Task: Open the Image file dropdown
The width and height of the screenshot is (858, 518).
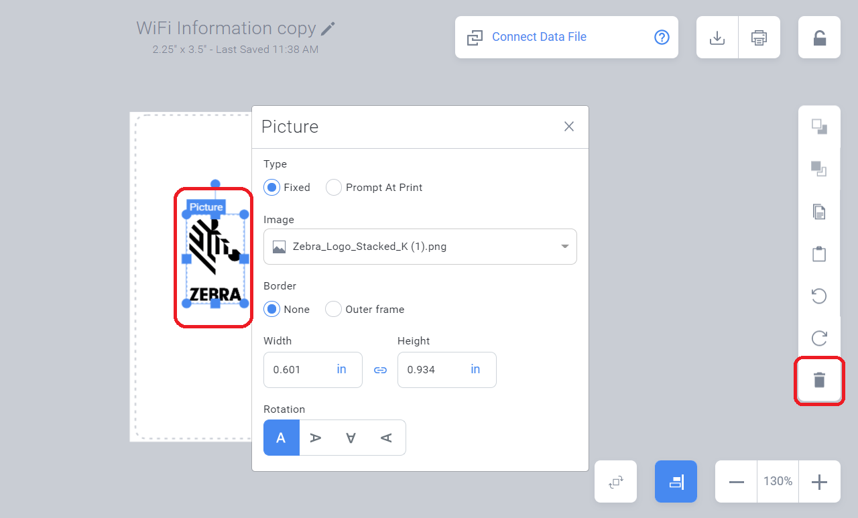Action: 564,247
